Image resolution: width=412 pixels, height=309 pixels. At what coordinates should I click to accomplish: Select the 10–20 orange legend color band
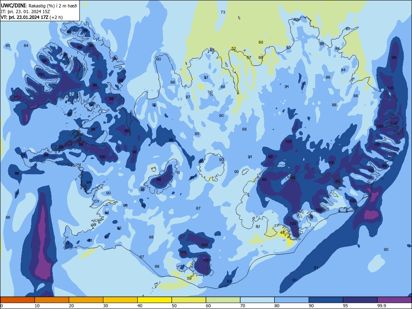coord(52,300)
